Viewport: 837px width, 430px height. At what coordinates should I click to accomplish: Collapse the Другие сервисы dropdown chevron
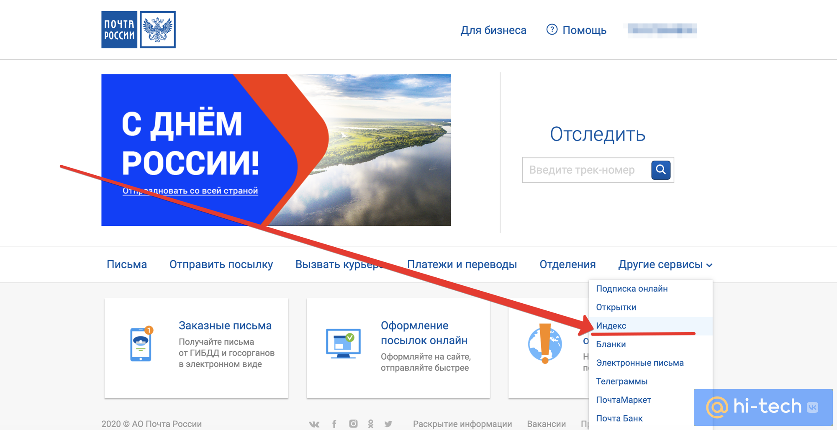click(x=709, y=265)
